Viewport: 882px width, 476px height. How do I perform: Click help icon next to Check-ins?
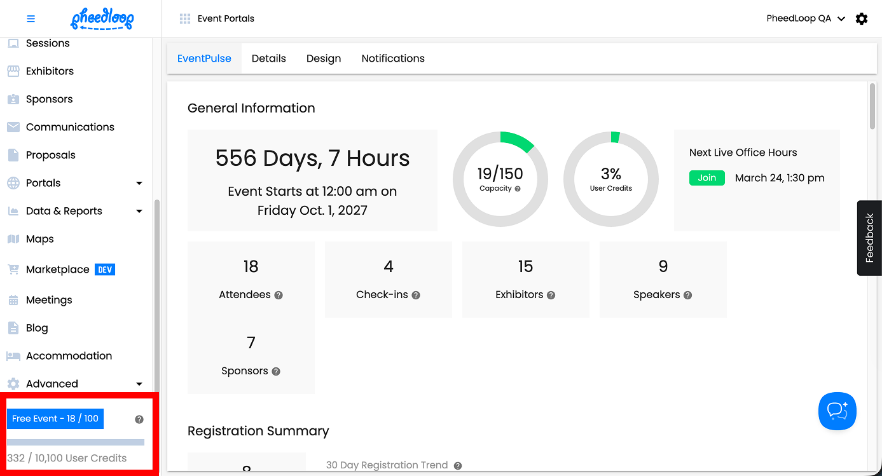[x=416, y=295]
